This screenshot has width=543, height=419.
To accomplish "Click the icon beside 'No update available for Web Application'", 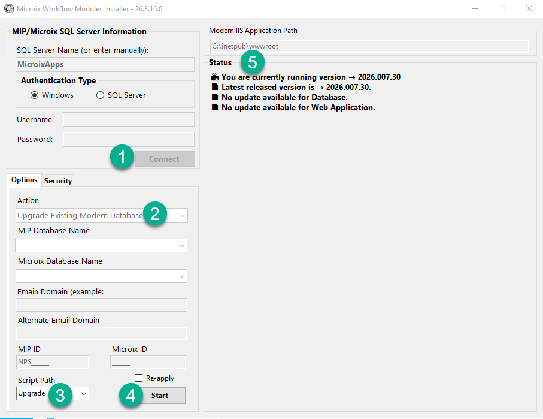I will (x=215, y=107).
